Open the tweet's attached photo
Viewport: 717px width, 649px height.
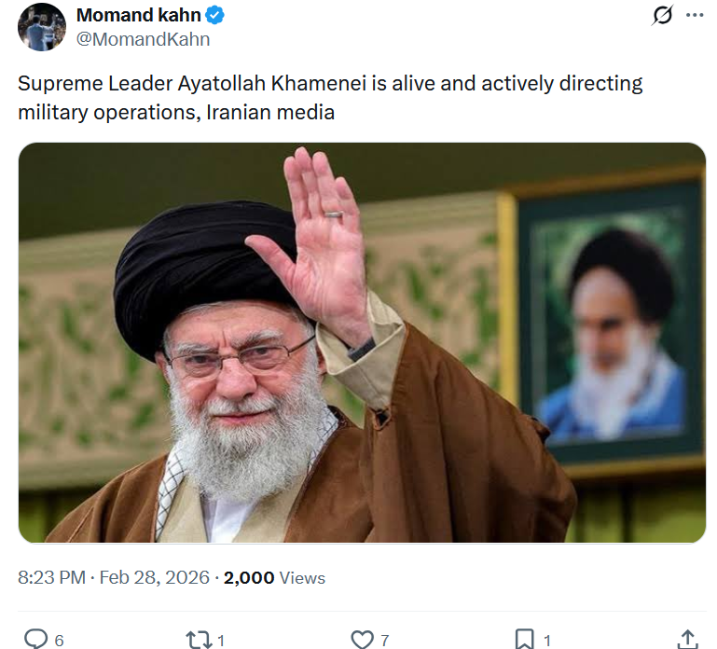point(362,342)
